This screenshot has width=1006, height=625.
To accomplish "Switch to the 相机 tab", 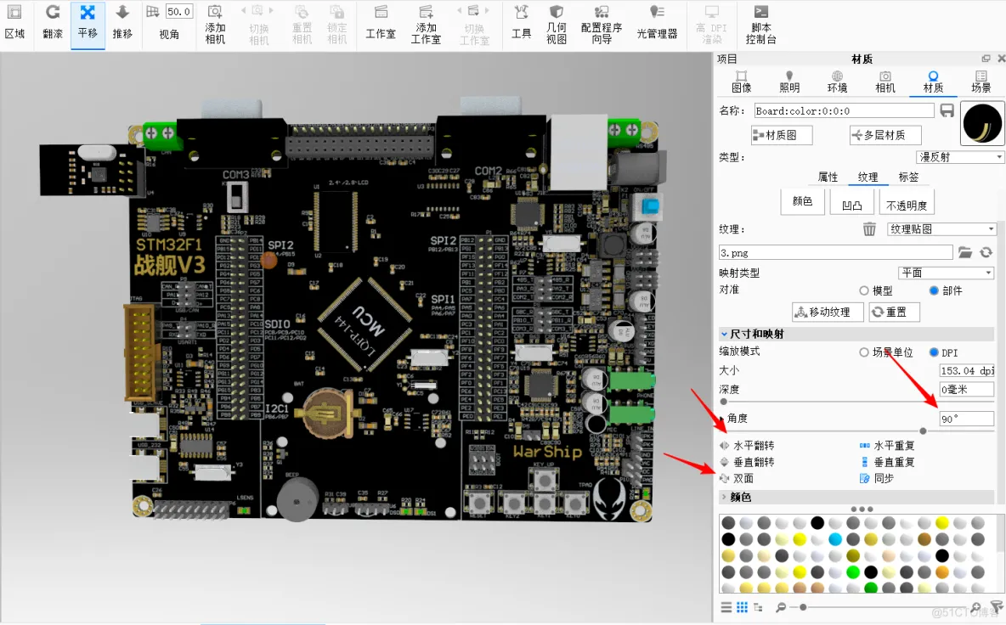I will 885,82.
